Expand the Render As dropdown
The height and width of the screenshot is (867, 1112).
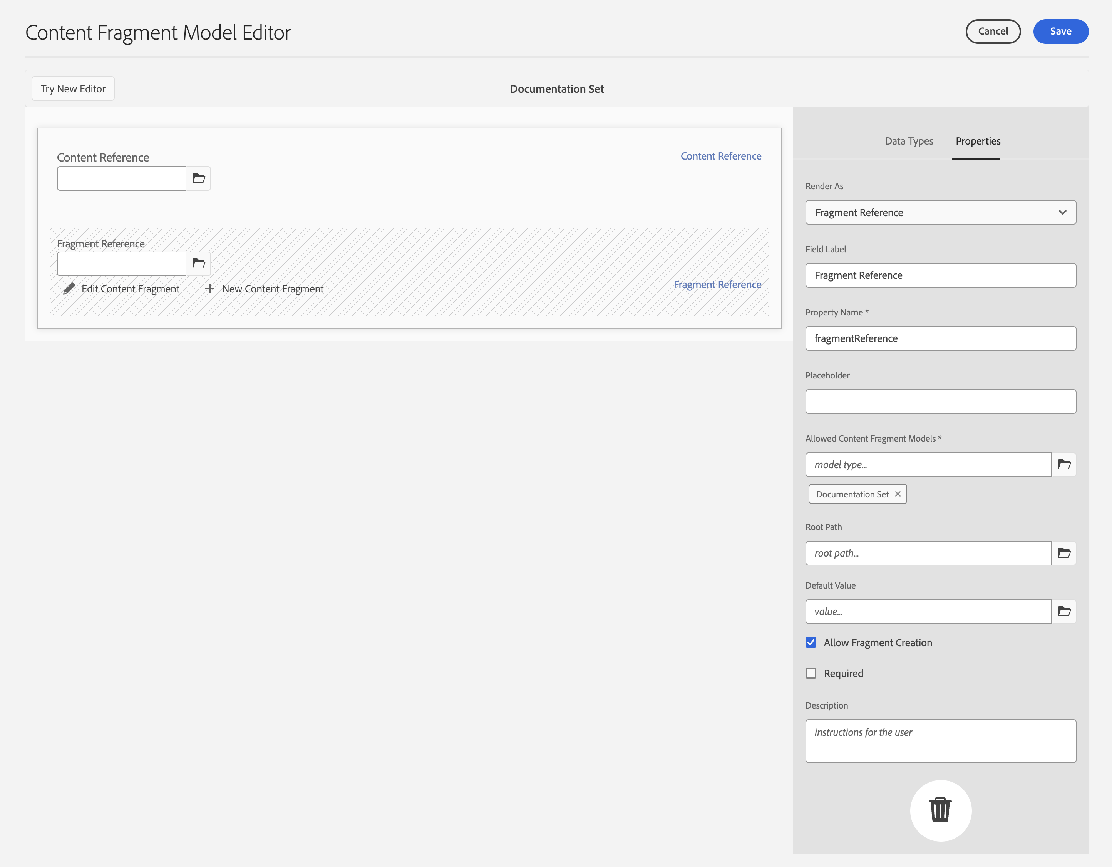coord(940,213)
